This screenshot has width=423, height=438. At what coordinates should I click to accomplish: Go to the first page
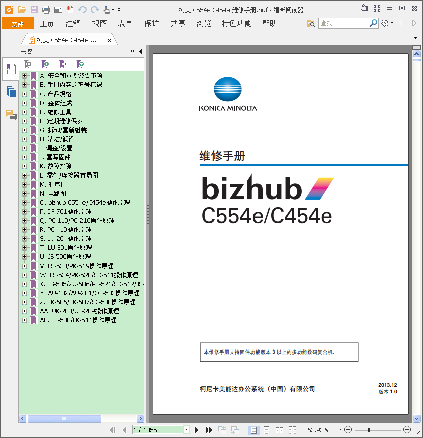113,430
